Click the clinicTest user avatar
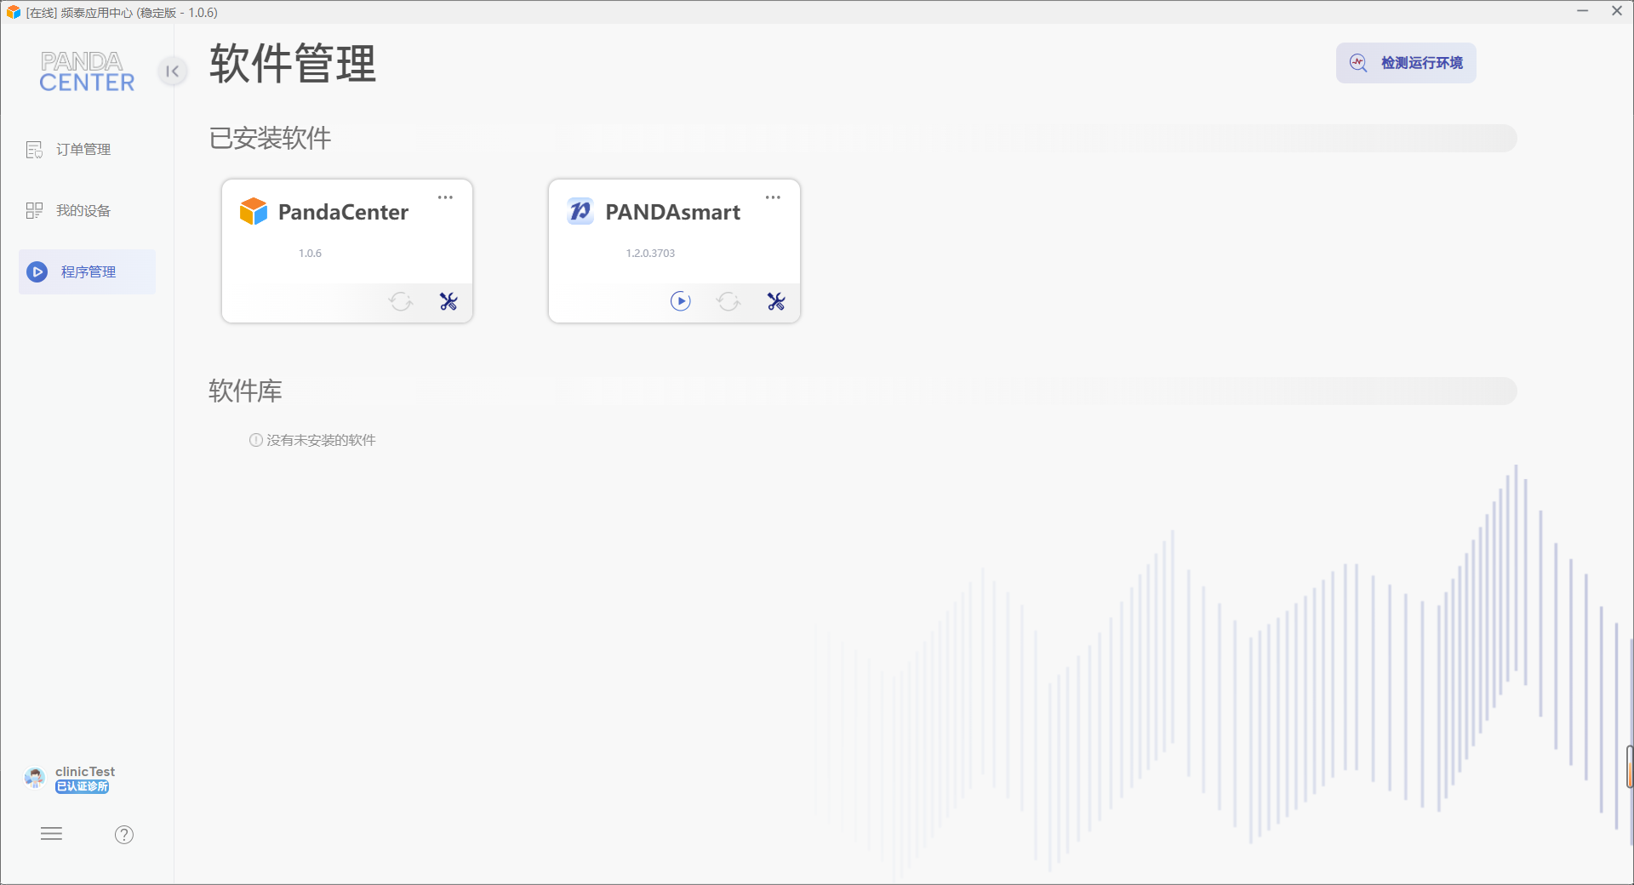This screenshot has height=885, width=1634. [x=35, y=778]
